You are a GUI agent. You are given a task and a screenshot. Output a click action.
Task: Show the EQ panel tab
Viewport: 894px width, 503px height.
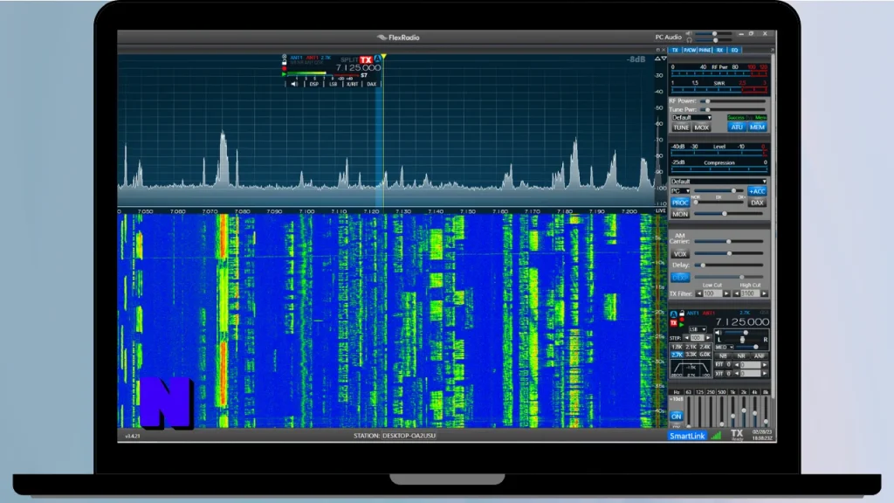coord(734,50)
